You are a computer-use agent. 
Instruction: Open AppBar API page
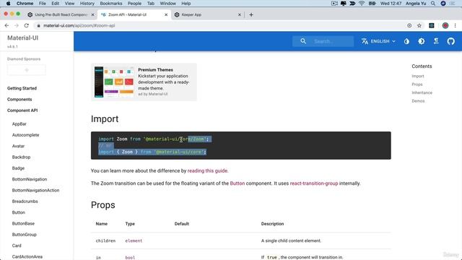pos(19,124)
